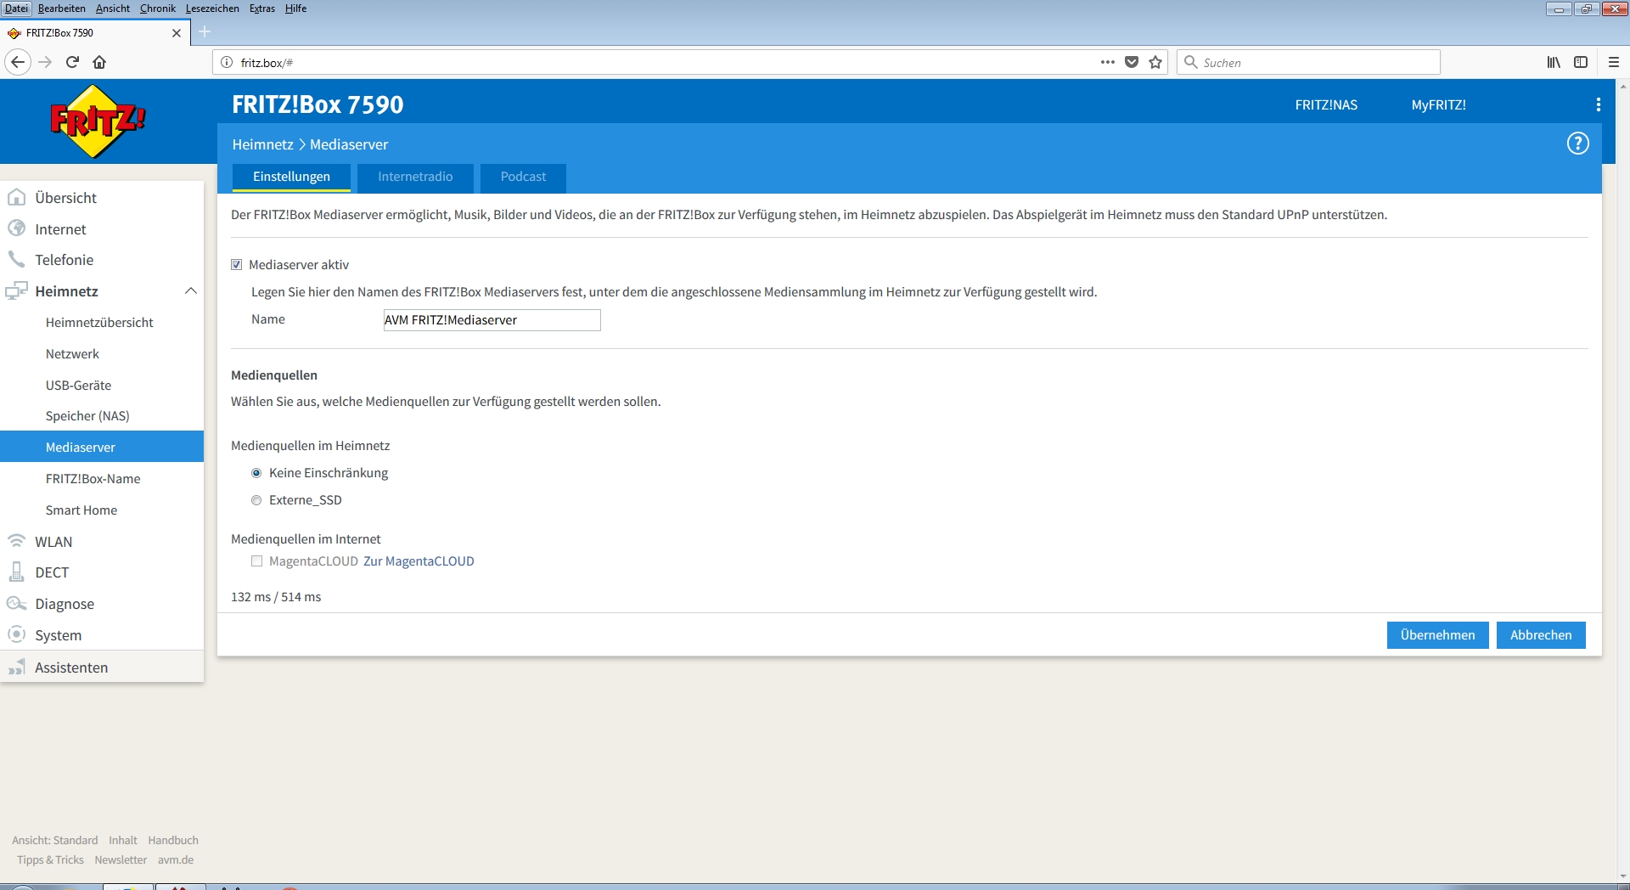
Task: Click the Pocket save icon
Action: [1132, 62]
